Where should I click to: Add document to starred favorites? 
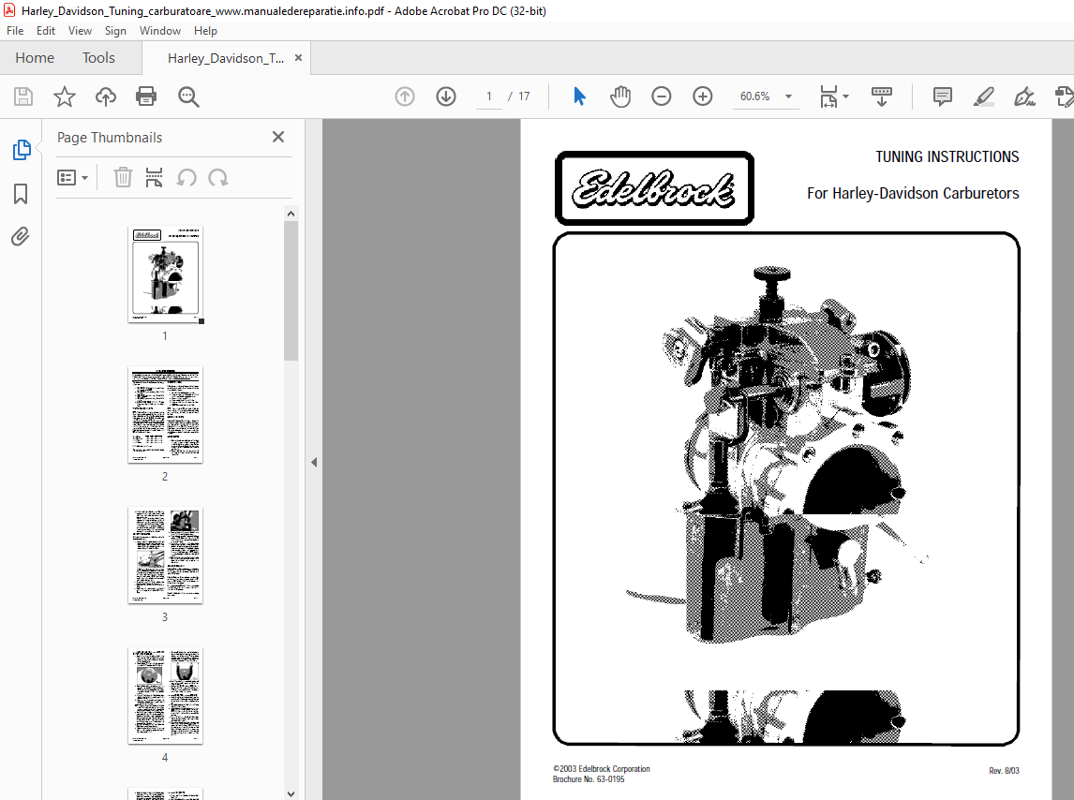pos(65,96)
